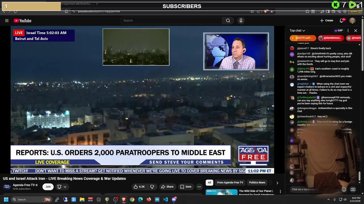The height and width of the screenshot is (204, 364).
Task: Open new browser tab with plus
Action: [97, 4]
